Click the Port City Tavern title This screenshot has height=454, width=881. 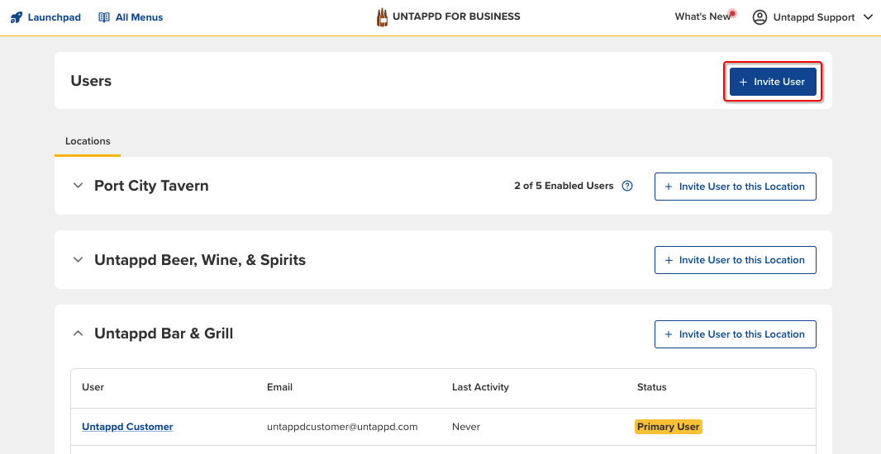click(151, 186)
